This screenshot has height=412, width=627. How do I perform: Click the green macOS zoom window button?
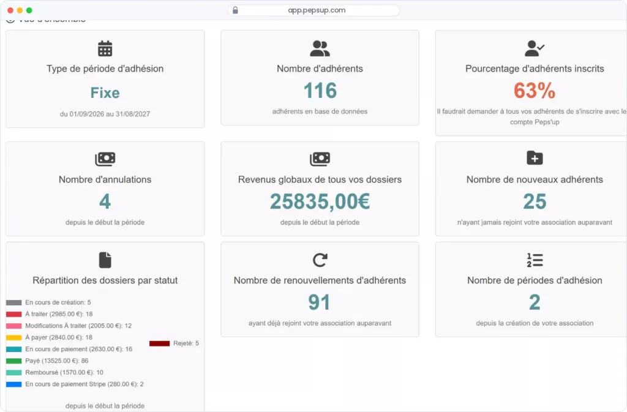(29, 10)
